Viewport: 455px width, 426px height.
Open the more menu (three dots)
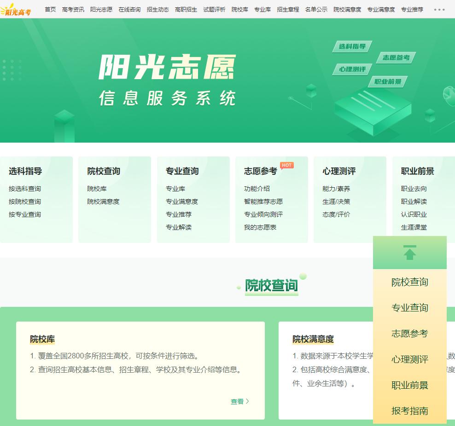[439, 10]
